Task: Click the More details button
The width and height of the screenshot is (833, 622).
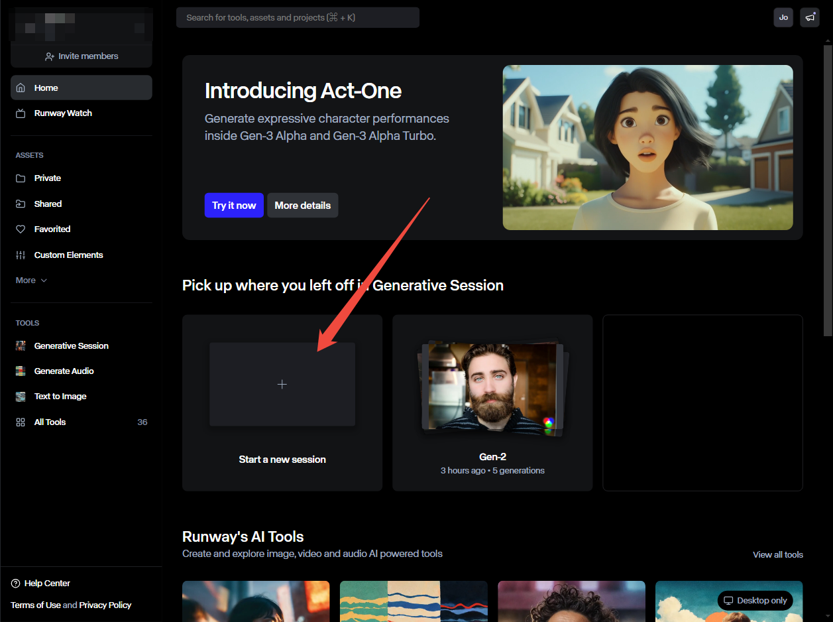Action: pyautogui.click(x=303, y=206)
